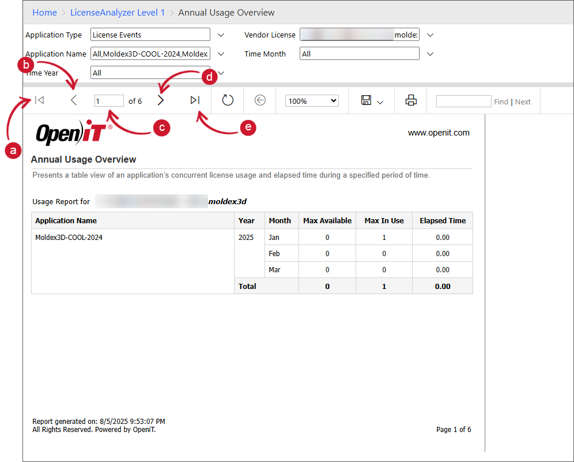Refresh the Annual Usage Overview report
This screenshot has height=462, width=574.
227,100
